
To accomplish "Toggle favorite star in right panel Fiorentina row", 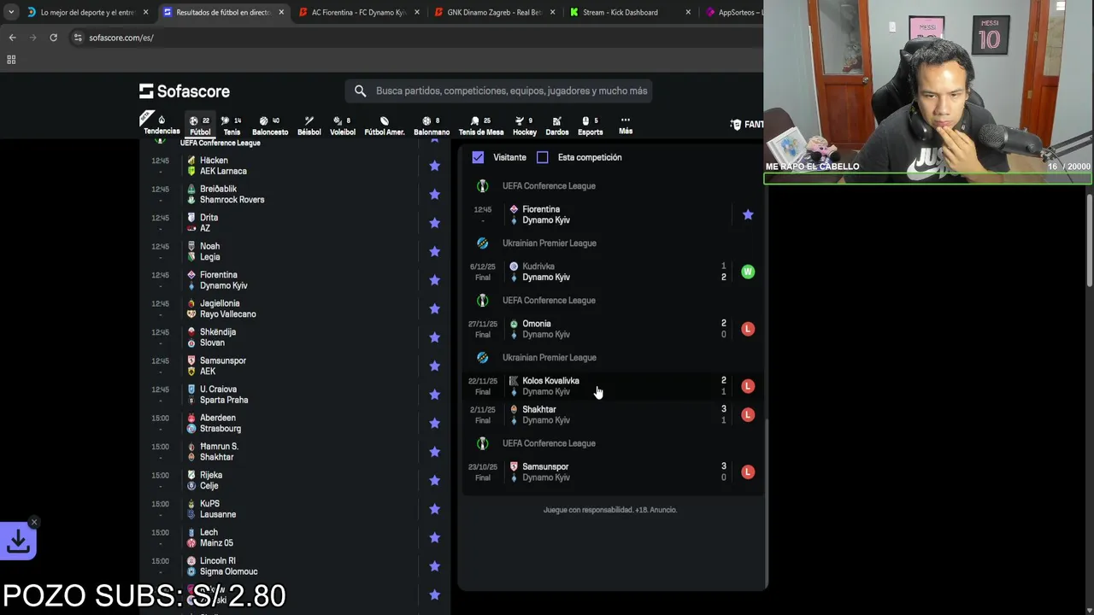I will (748, 214).
